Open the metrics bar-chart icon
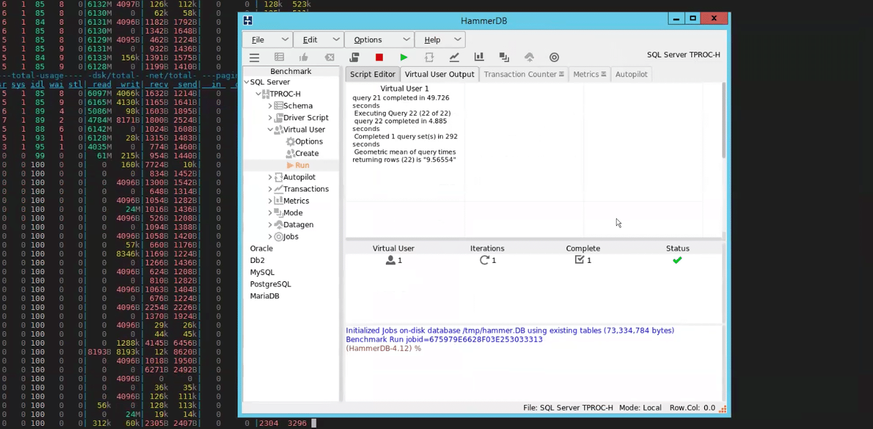 [x=479, y=58]
